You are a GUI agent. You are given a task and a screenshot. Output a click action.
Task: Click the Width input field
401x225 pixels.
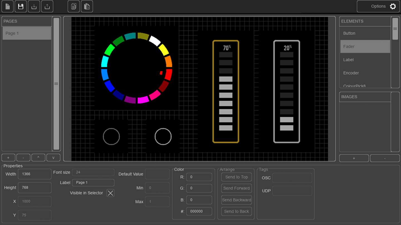(35, 174)
